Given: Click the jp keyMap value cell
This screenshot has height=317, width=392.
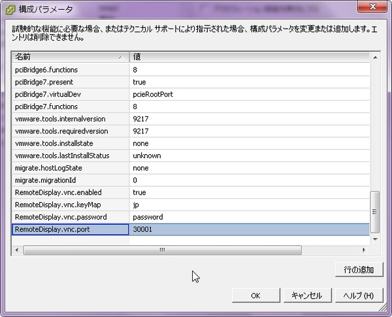Looking at the screenshot, I should coord(250,205).
